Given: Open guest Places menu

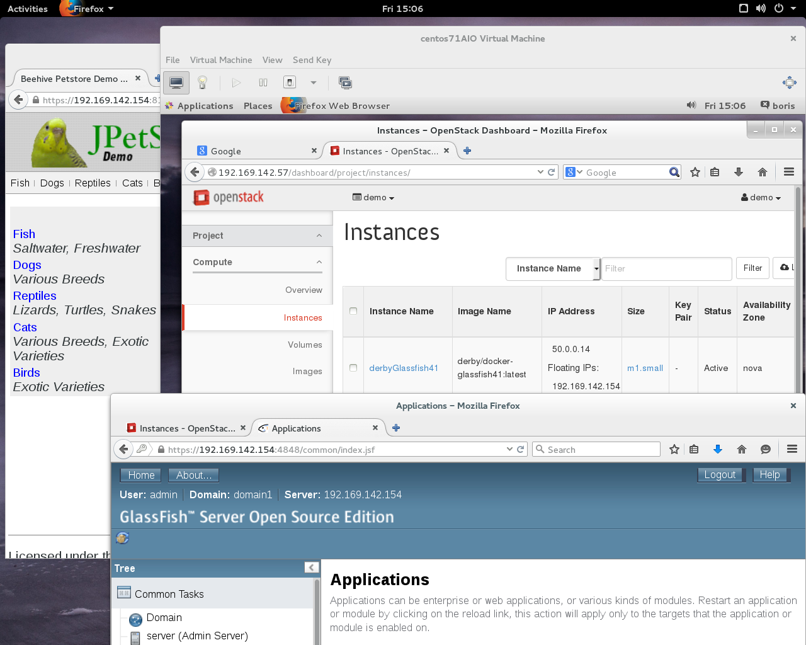Looking at the screenshot, I should [258, 106].
